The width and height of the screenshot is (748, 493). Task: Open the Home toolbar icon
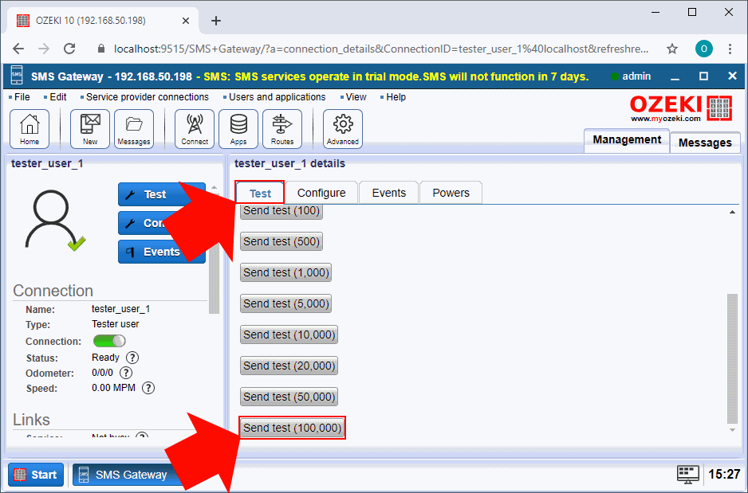[x=30, y=128]
